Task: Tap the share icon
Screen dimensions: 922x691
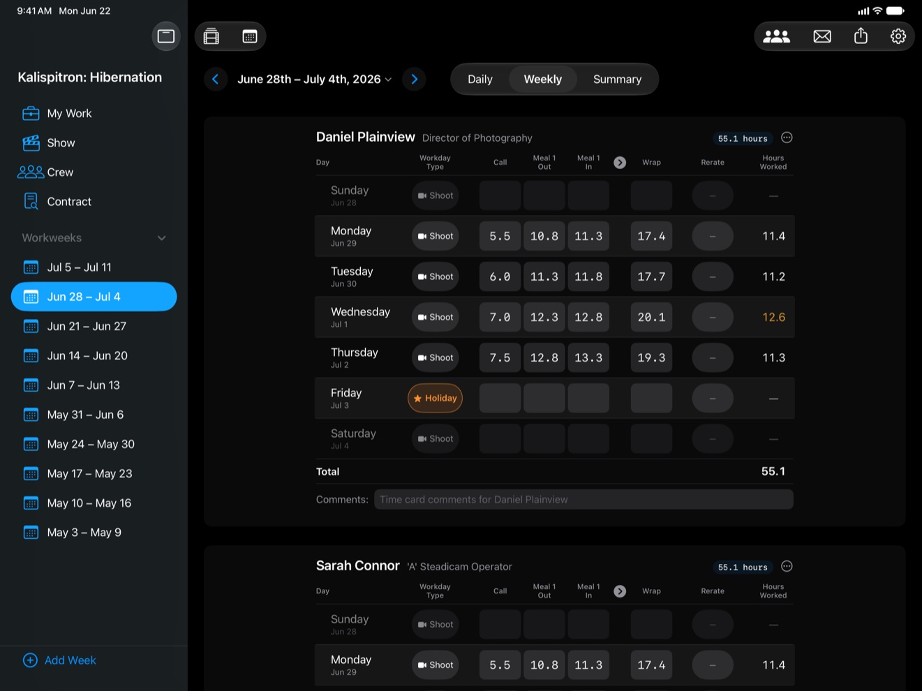Action: coord(861,36)
